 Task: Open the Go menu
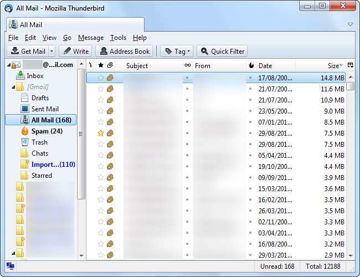[67, 38]
